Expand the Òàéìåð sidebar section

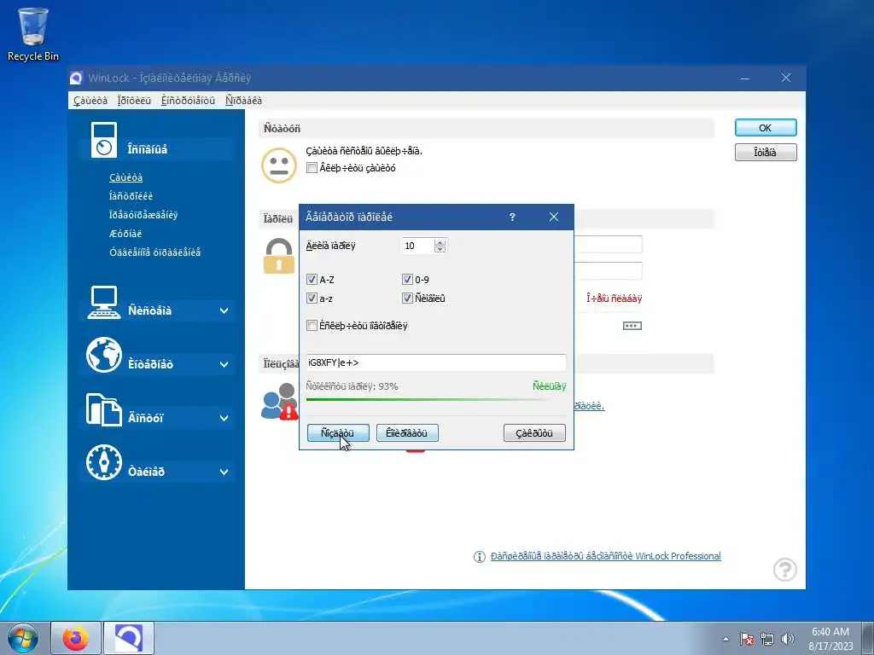[224, 472]
